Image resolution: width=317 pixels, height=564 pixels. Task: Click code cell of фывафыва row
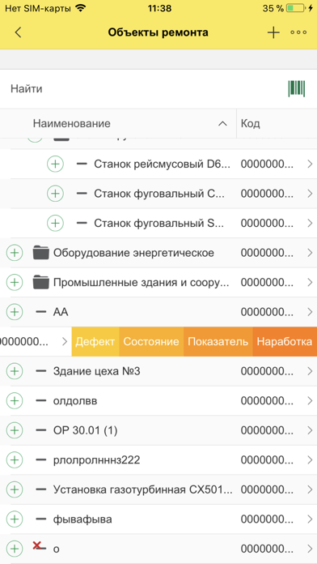268,519
